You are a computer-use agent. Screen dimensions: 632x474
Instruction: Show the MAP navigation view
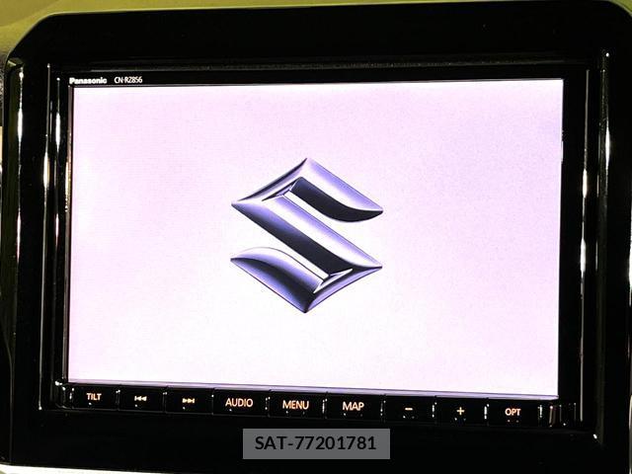[354, 406]
